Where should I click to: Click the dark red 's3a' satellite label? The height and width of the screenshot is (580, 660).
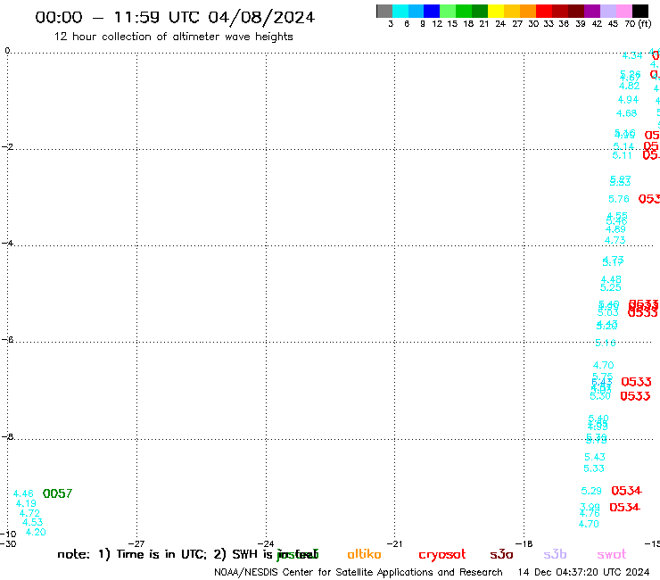click(x=501, y=554)
